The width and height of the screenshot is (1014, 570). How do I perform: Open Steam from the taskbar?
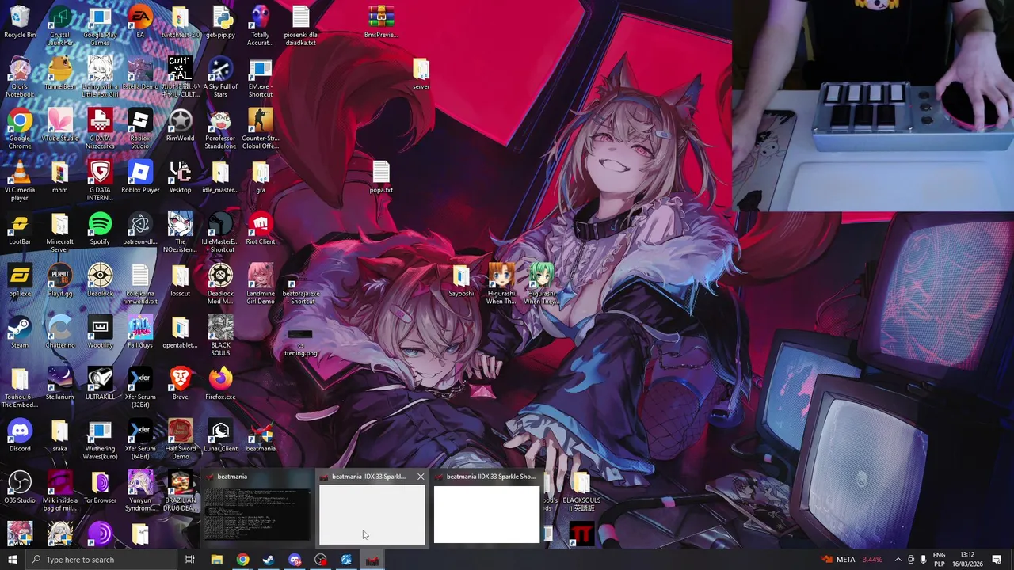pyautogui.click(x=269, y=560)
